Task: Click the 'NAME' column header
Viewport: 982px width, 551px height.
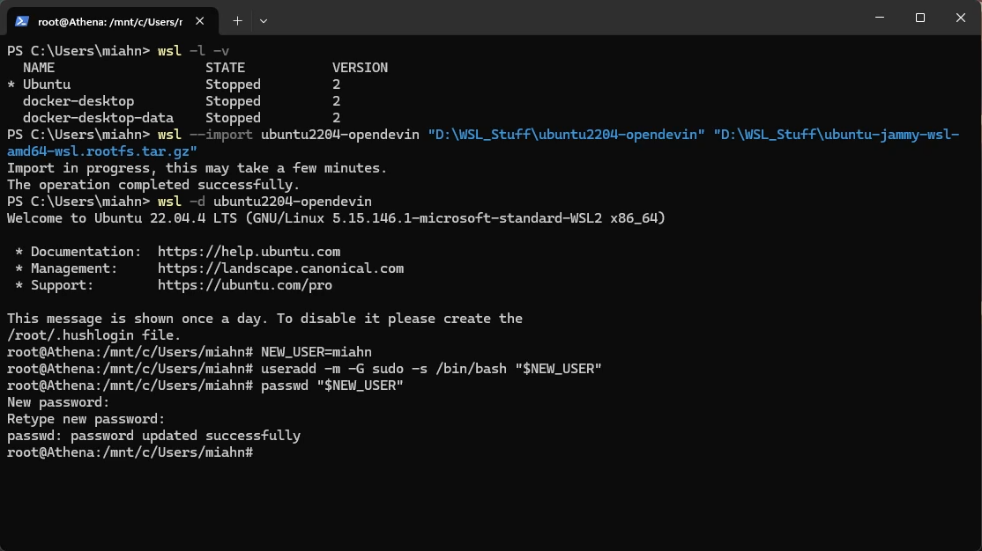Action: 39,68
